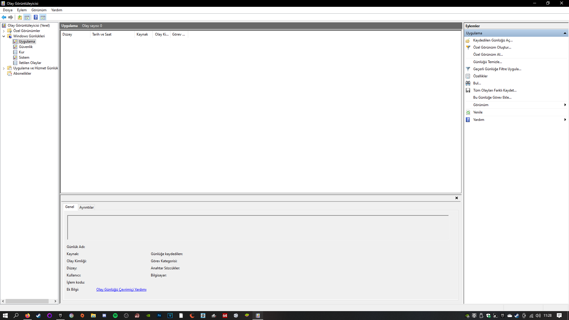This screenshot has height=320, width=569.
Task: Collapse the Uygulama actions section
Action: tap(565, 33)
